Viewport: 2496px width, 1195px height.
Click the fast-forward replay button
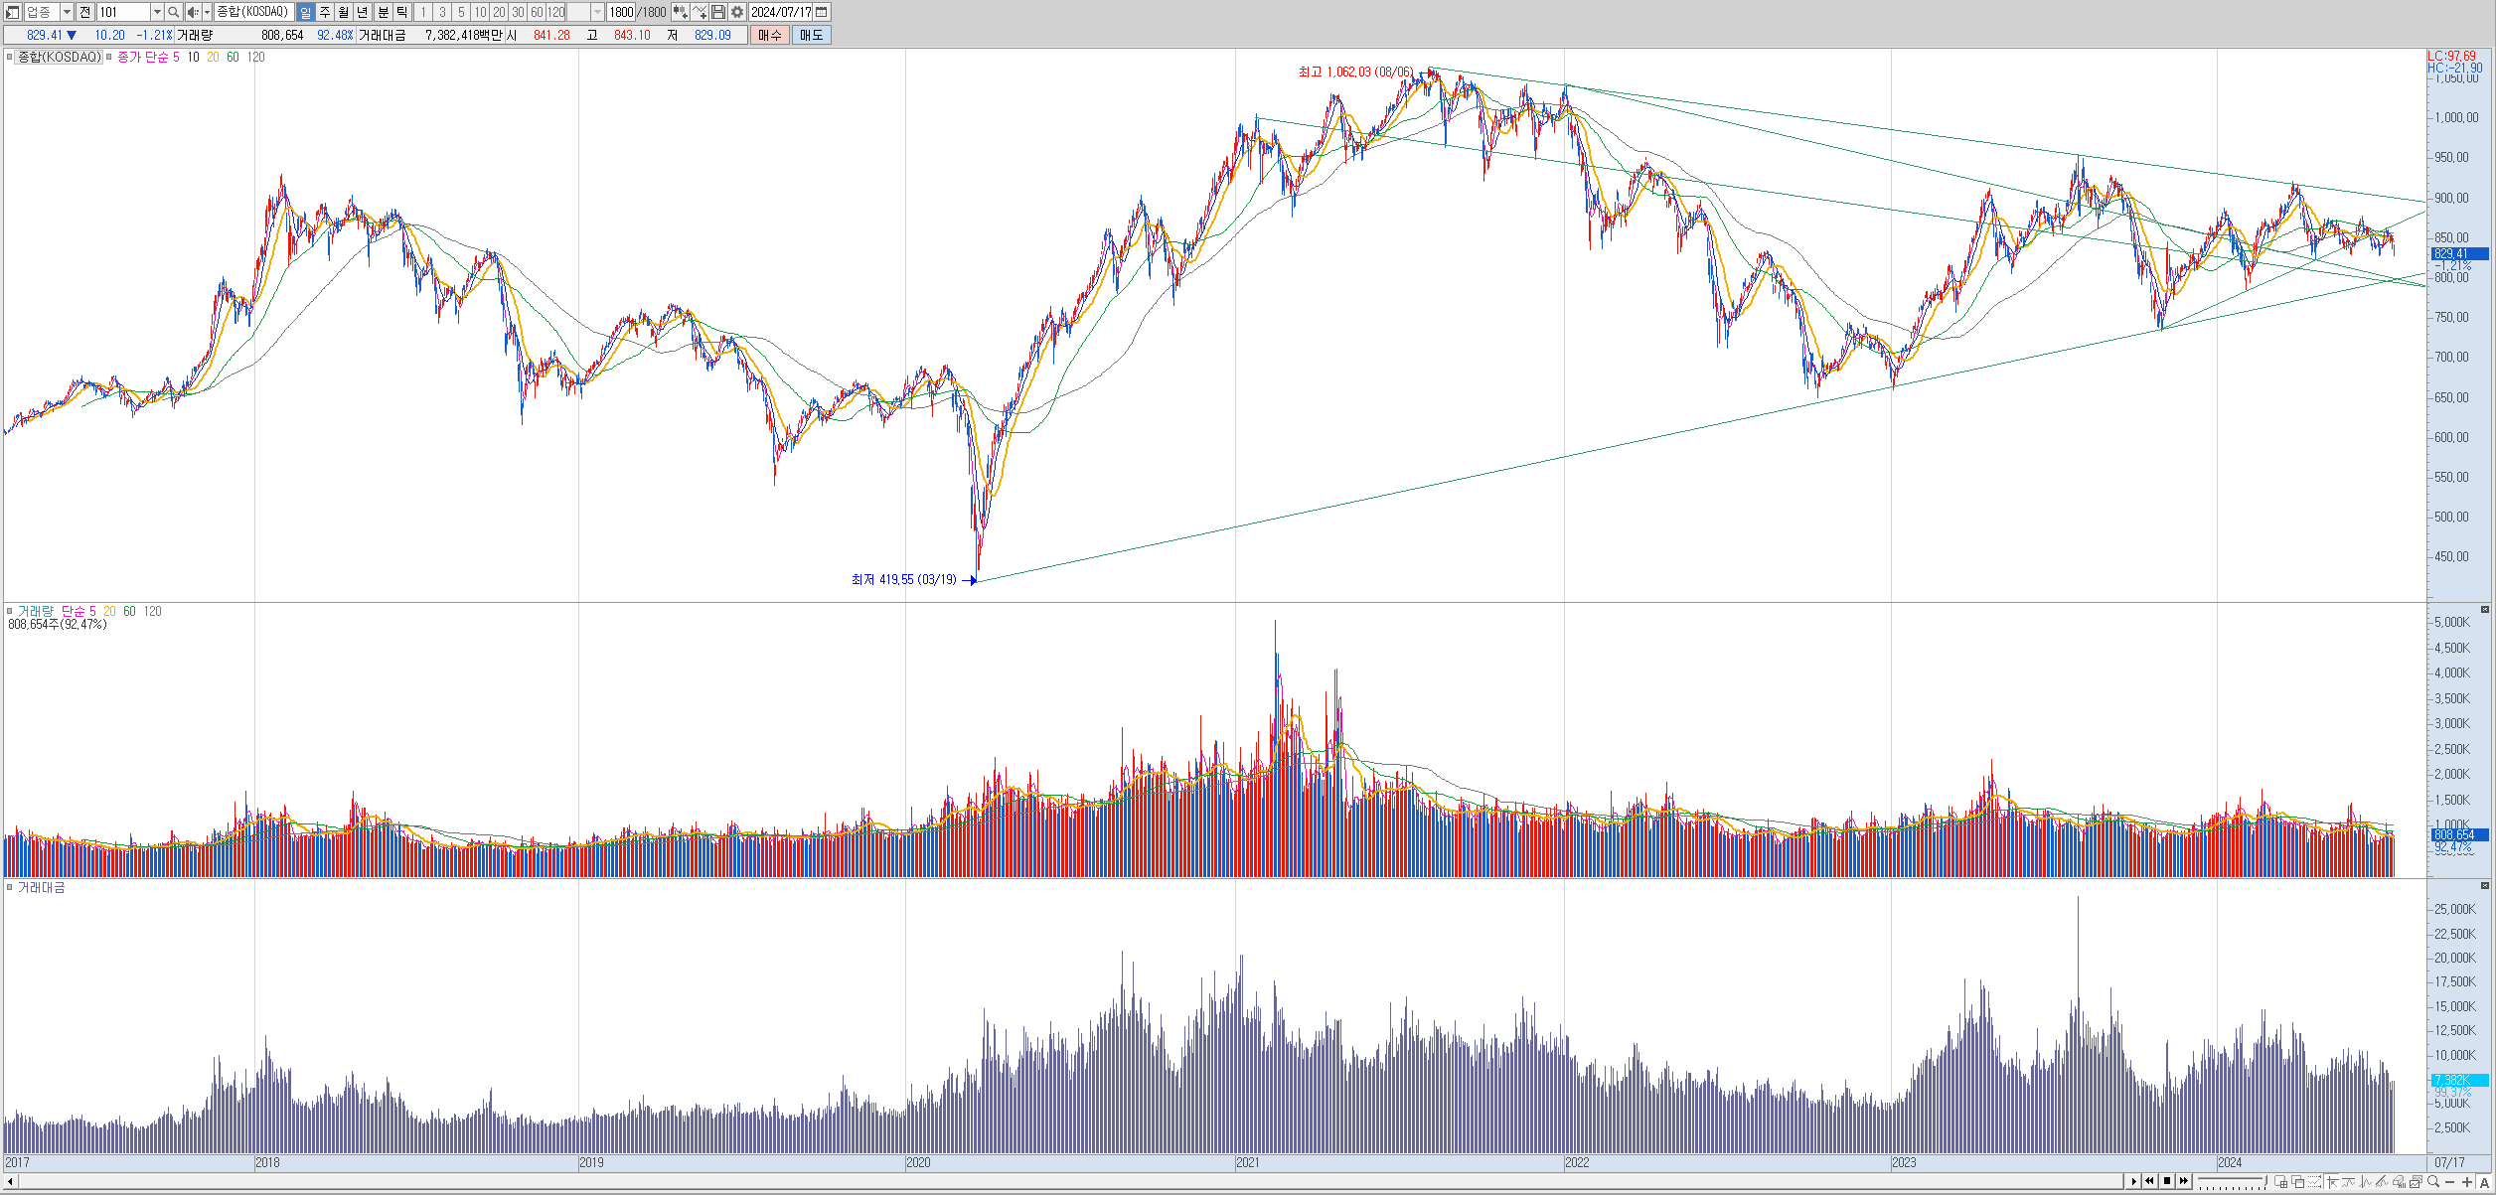2184,1181
